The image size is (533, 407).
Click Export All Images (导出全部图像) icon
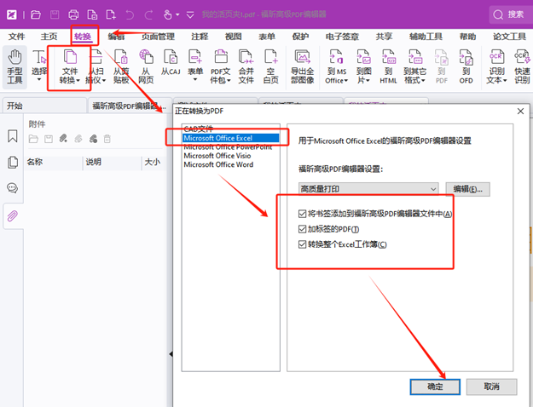coord(303,66)
